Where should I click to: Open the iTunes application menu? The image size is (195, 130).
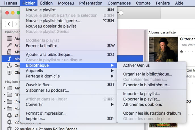[11, 3]
